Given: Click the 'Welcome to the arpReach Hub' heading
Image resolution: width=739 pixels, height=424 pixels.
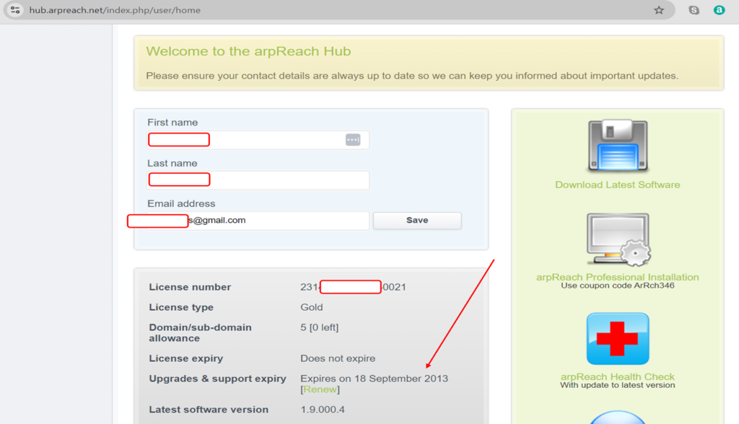Looking at the screenshot, I should 248,51.
